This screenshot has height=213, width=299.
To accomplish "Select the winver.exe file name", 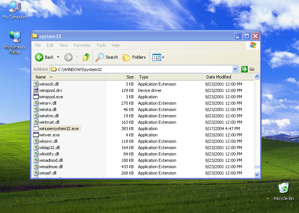I will coord(49,135).
